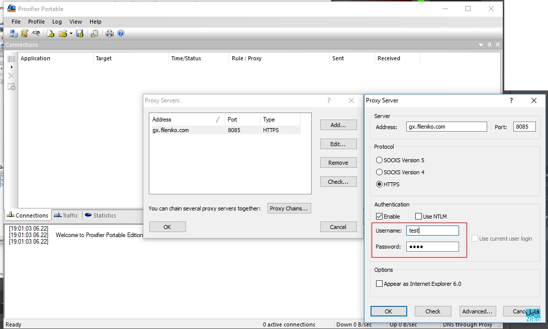This screenshot has width=548, height=329.
Task: Open the View menu
Action: tap(75, 22)
